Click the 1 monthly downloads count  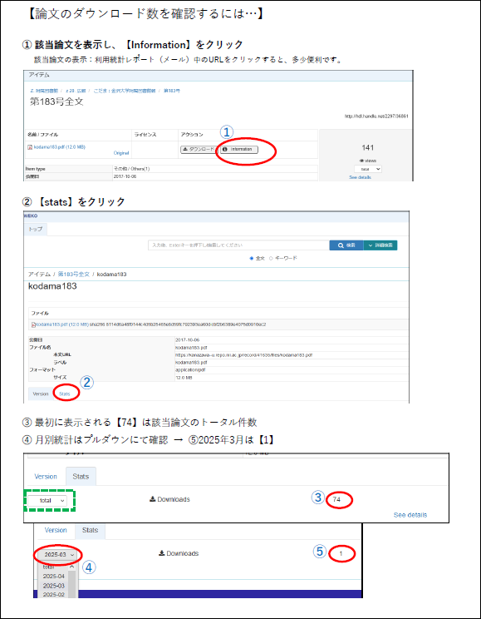click(341, 554)
